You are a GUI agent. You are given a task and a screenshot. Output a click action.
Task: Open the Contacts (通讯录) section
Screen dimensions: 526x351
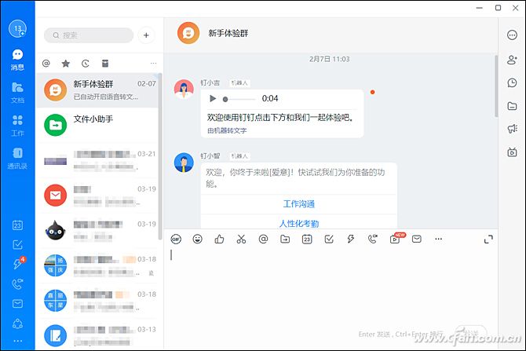(17, 158)
